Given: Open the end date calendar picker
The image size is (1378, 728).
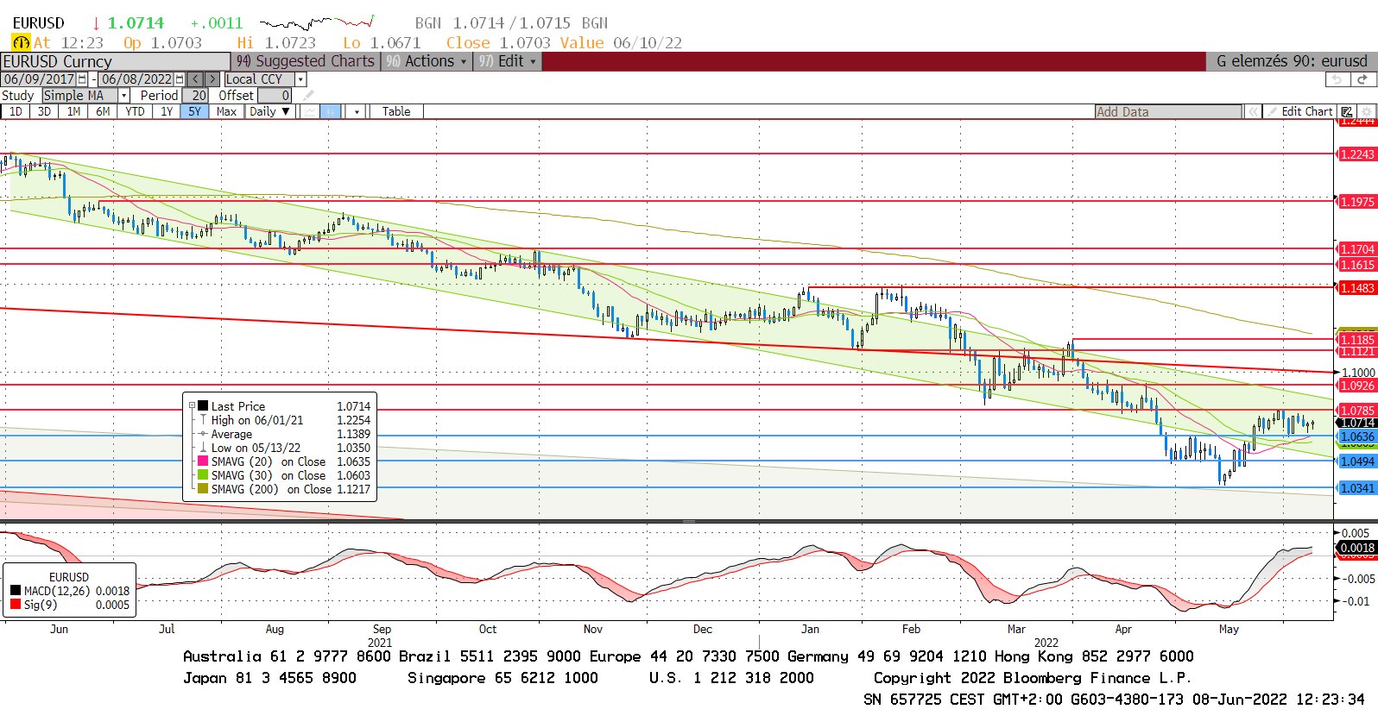Looking at the screenshot, I should pos(180,79).
